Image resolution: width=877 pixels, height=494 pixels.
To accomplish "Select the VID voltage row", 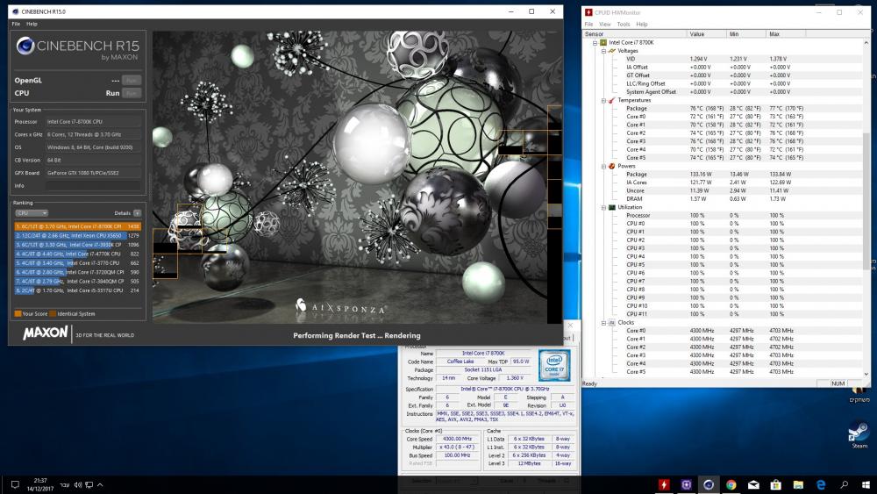I will click(722, 59).
